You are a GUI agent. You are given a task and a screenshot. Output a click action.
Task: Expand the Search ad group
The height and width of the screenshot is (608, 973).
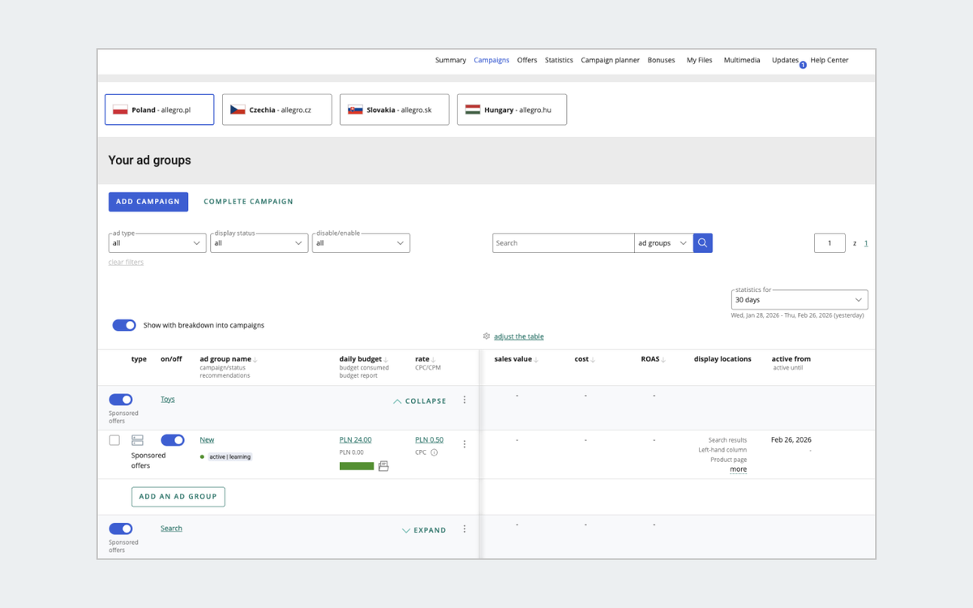point(424,529)
